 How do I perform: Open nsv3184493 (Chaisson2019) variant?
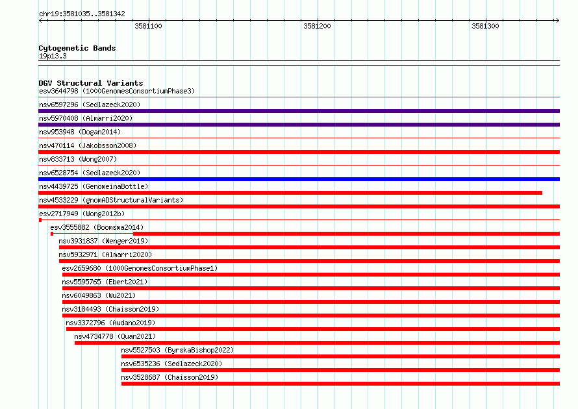pos(110,309)
